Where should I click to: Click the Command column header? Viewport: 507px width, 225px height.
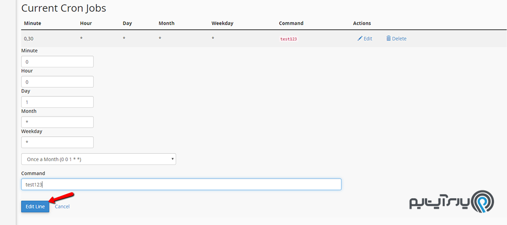[x=291, y=24]
